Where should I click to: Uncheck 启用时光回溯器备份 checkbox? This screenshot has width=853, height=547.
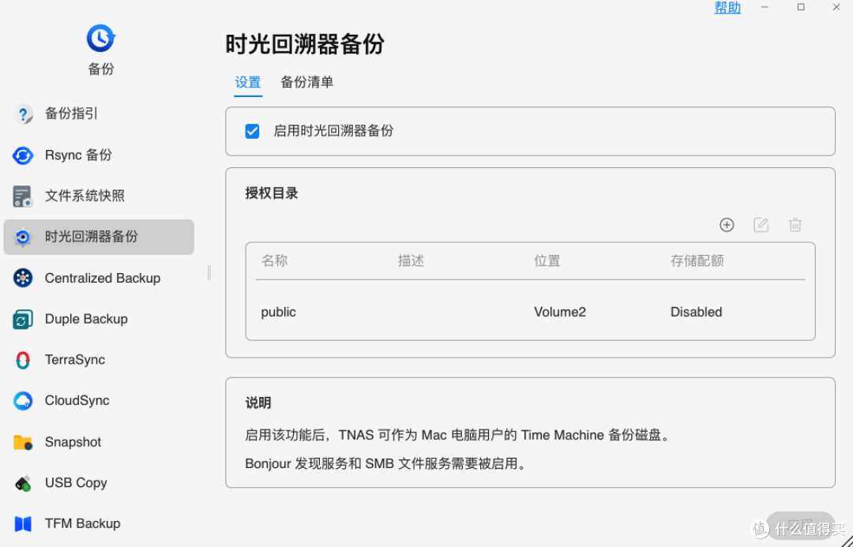[x=252, y=131]
